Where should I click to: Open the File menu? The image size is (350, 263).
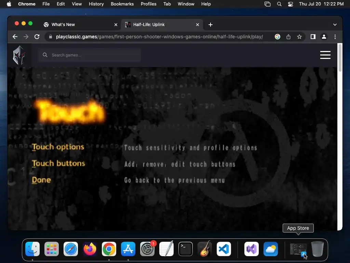point(46,4)
